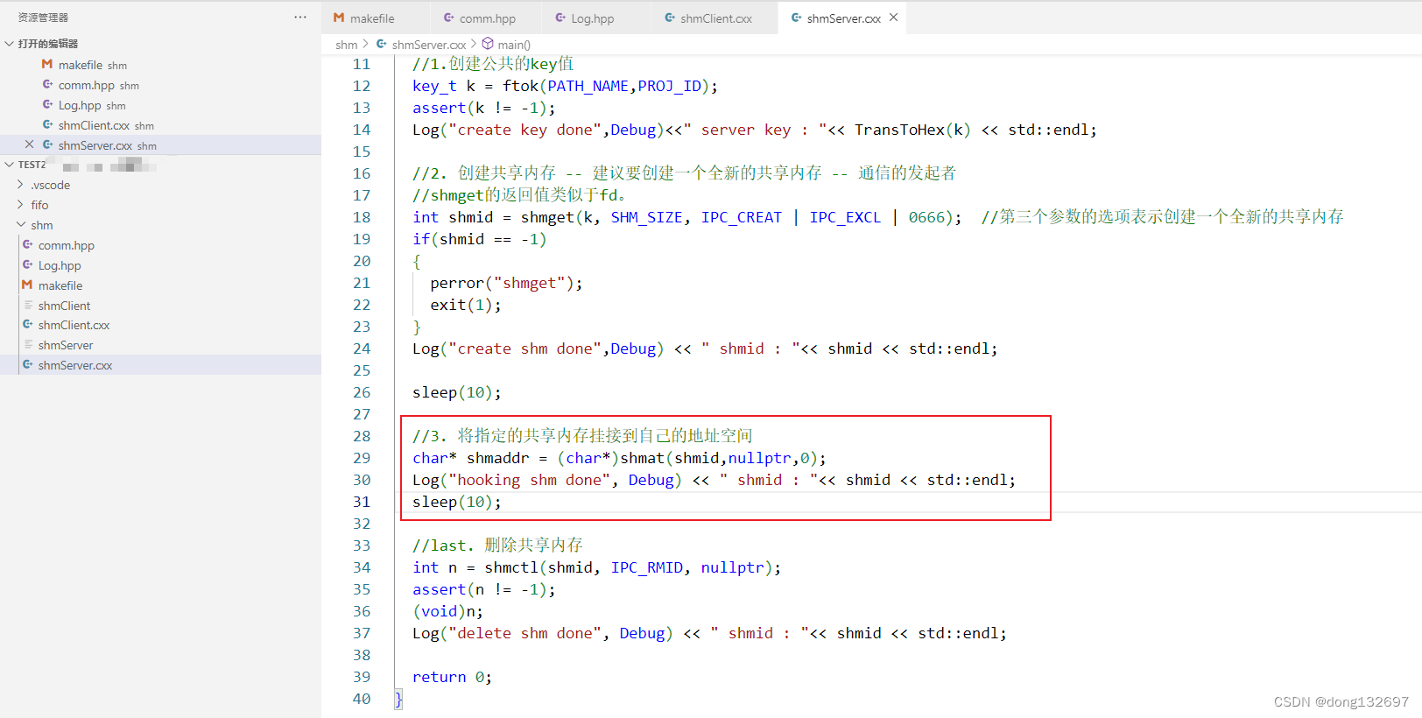The width and height of the screenshot is (1422, 718).
Task: Click the shmat call on line 29
Action: [643, 458]
